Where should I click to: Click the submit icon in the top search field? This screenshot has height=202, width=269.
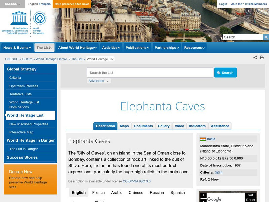pos(266,38)
